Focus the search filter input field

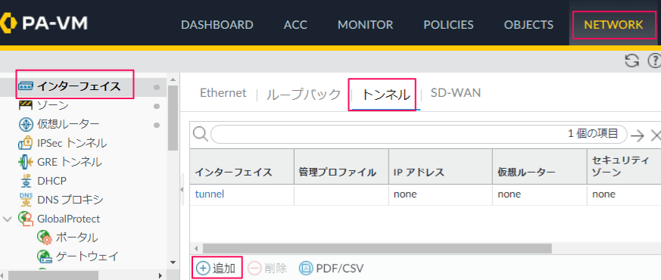click(x=419, y=135)
